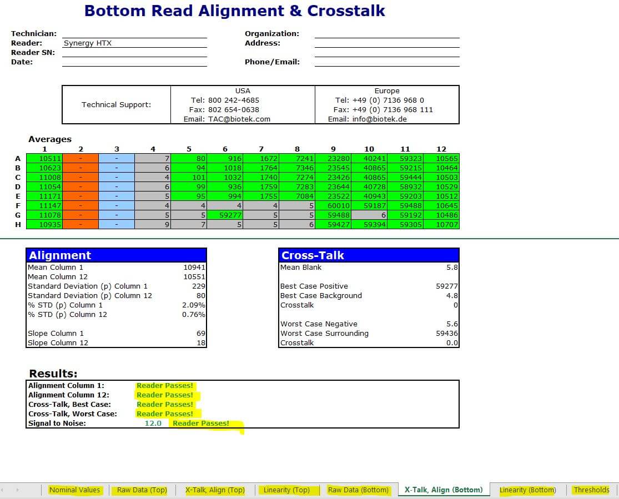The image size is (619, 499).
Task: Click the next sheet navigation arrow
Action: pyautogui.click(x=17, y=490)
